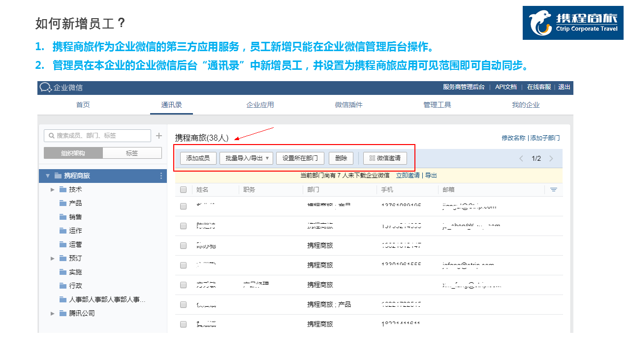Viewport: 630px width, 354px height.
Task: Open the 企业应用 tab
Action: [x=260, y=105]
